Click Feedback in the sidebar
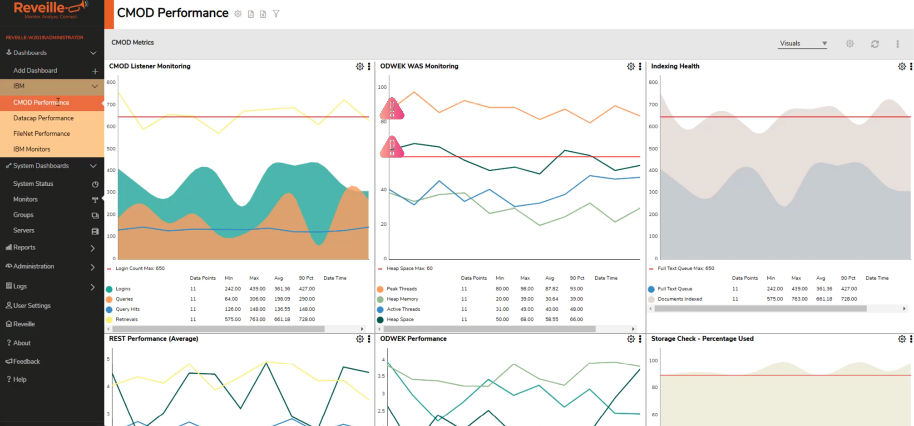This screenshot has height=426, width=914. pos(23,362)
